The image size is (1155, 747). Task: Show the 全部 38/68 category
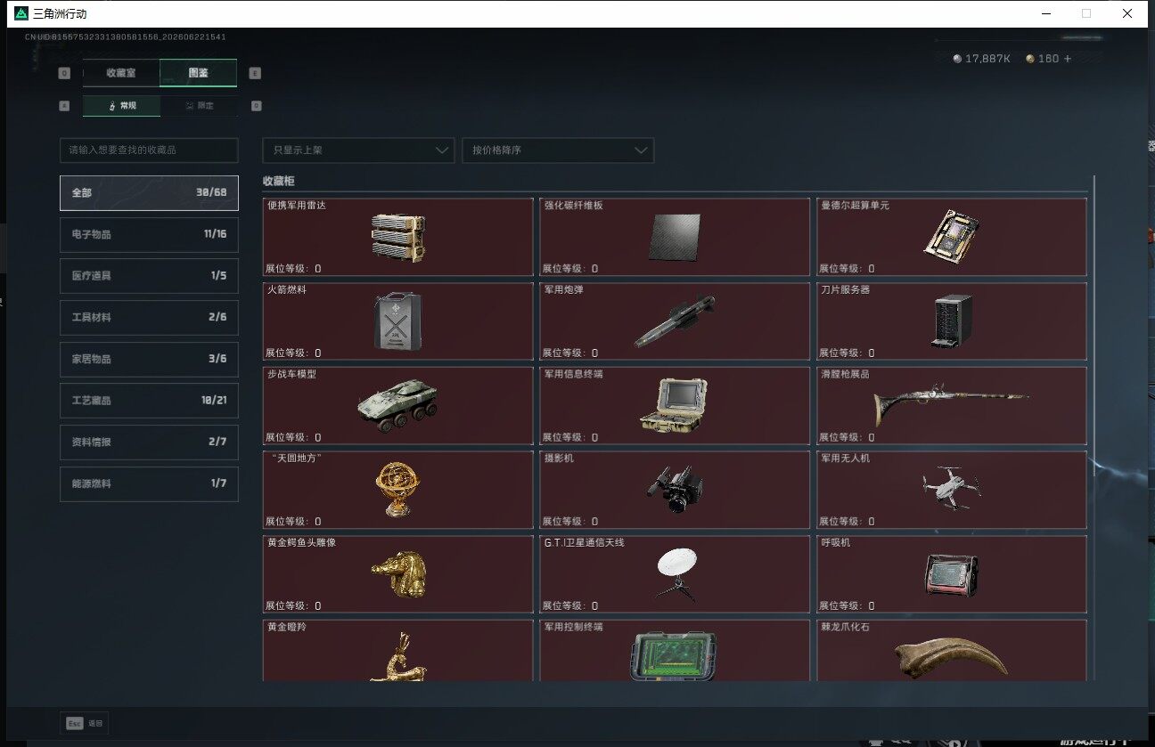(149, 193)
